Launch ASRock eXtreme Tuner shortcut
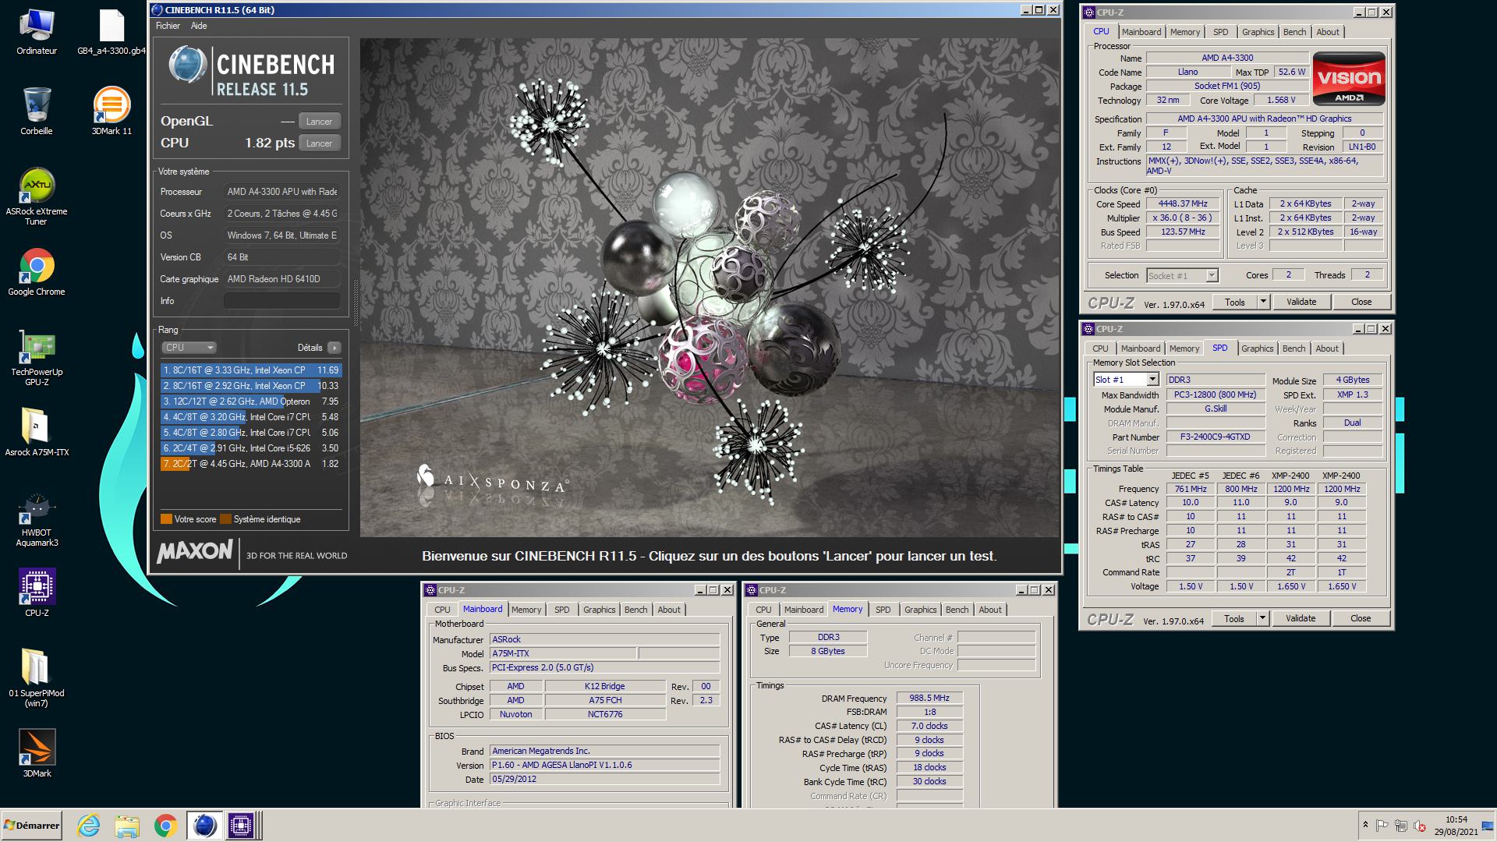The image size is (1497, 842). 37,196
